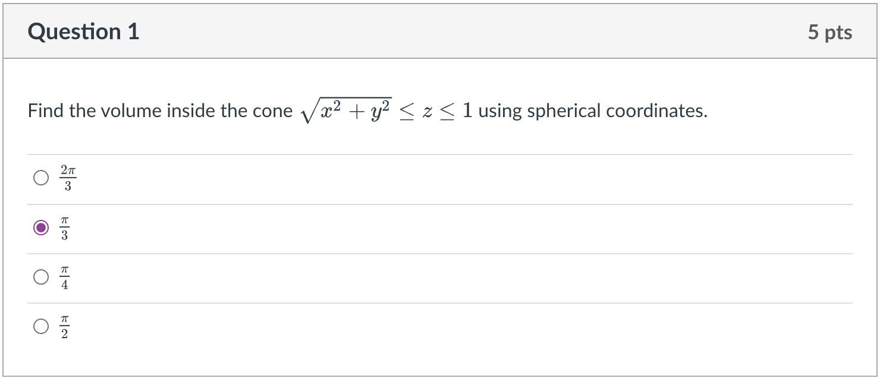Select the 2π/3 answer option
Viewport: 880px width, 378px height.
click(40, 177)
